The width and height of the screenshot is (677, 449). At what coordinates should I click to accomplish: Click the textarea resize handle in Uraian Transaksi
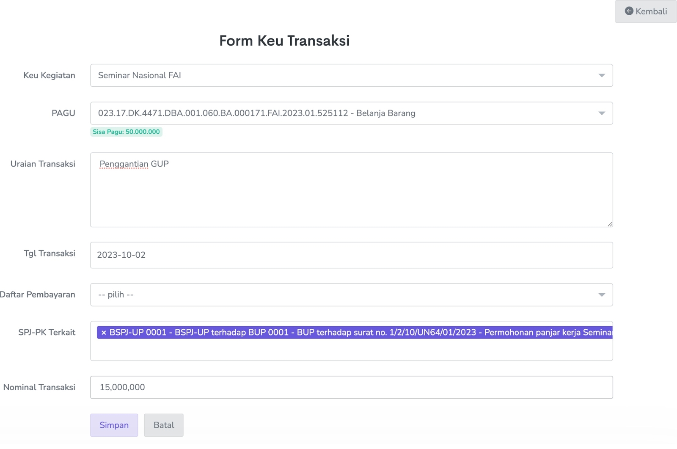[610, 224]
